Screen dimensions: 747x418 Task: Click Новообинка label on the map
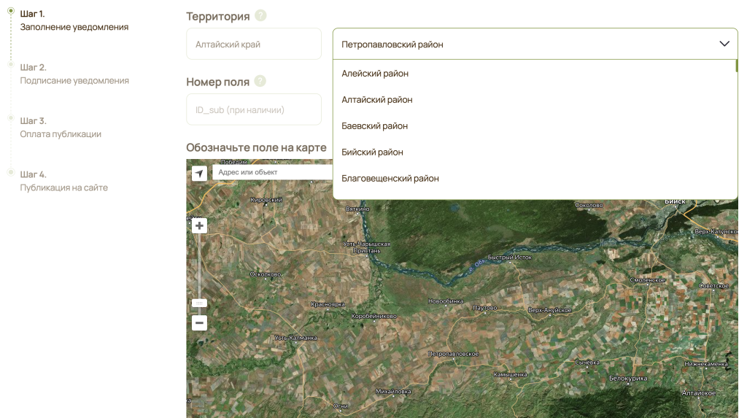point(446,301)
